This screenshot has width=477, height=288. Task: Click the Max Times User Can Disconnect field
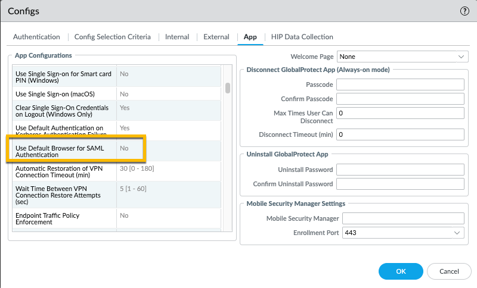pos(400,113)
